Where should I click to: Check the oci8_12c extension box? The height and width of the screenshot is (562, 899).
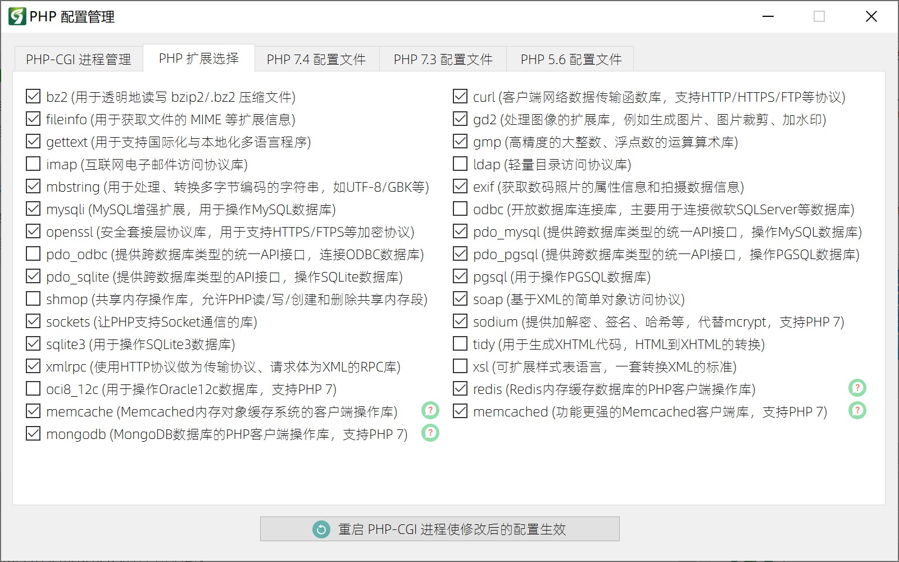tap(33, 389)
